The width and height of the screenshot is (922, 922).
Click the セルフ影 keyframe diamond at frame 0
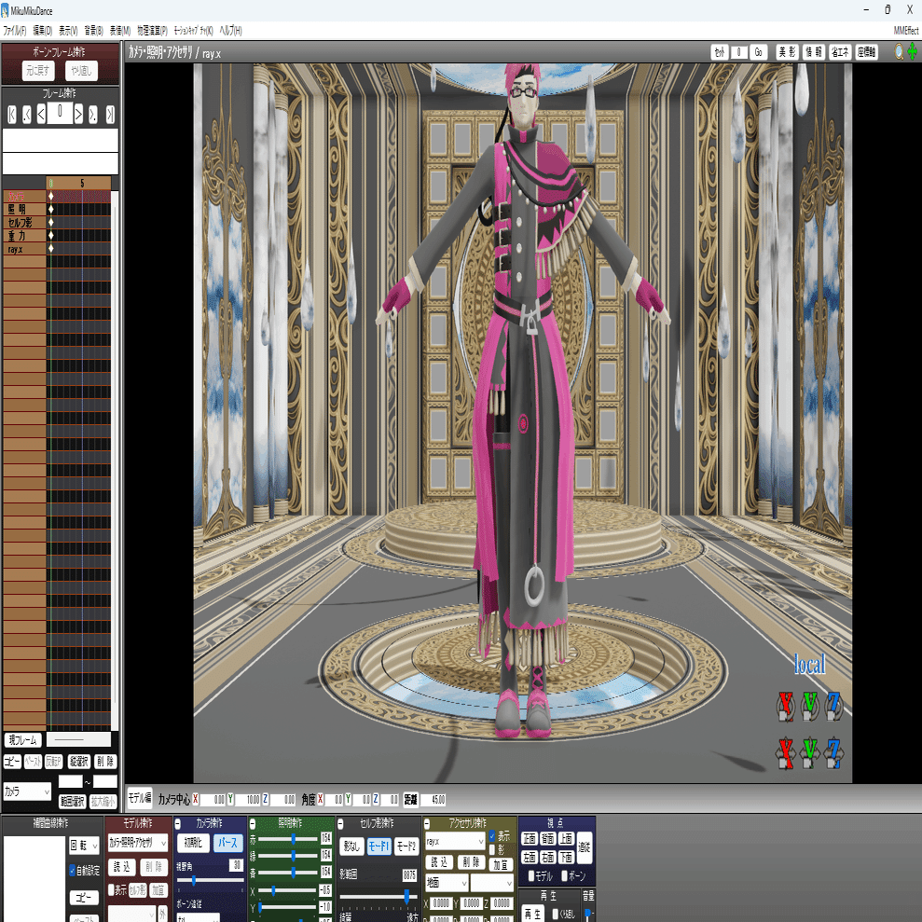tap(51, 222)
